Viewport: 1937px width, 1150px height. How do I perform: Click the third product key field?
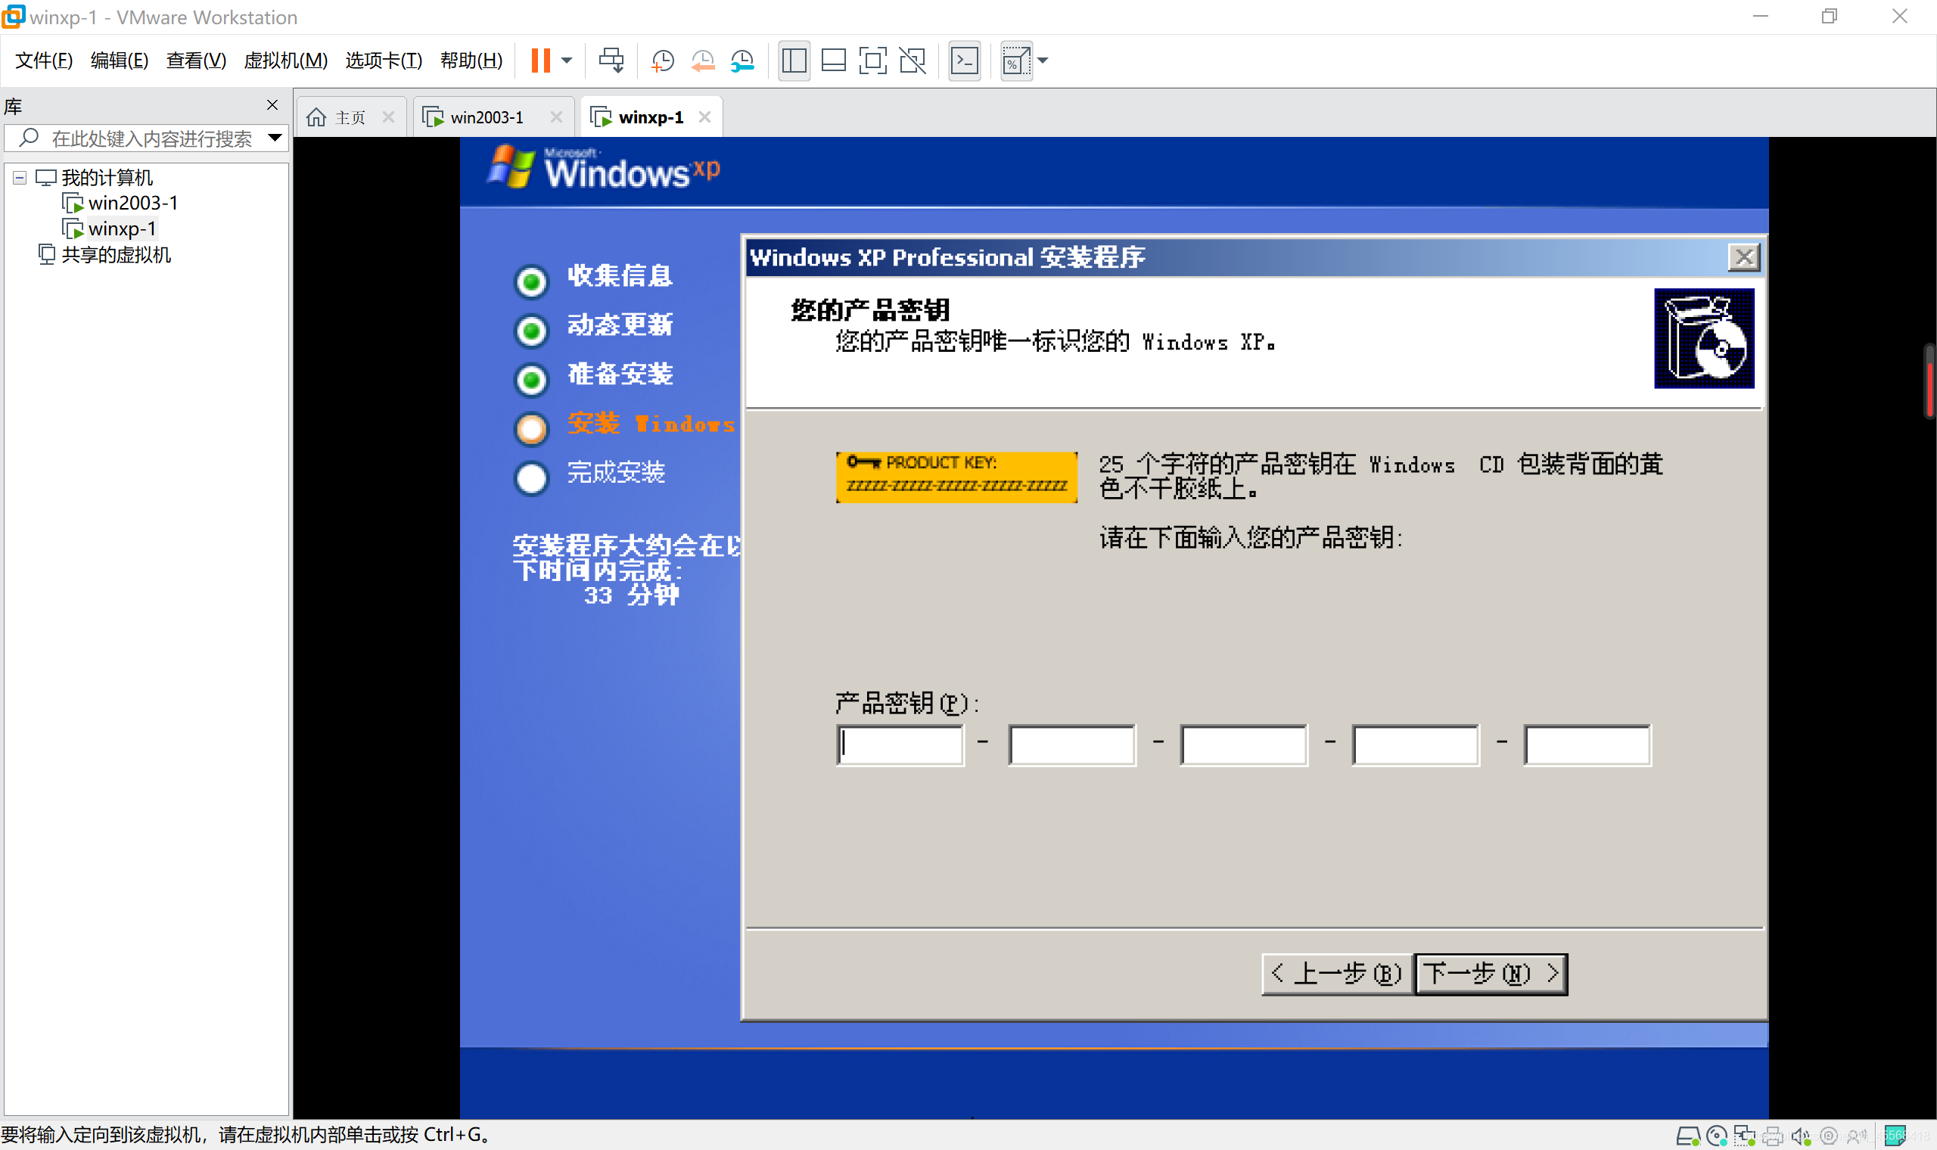1245,744
